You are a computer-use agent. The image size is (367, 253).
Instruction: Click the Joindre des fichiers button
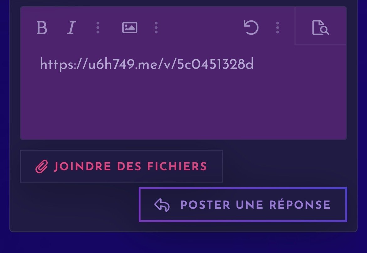click(x=121, y=166)
